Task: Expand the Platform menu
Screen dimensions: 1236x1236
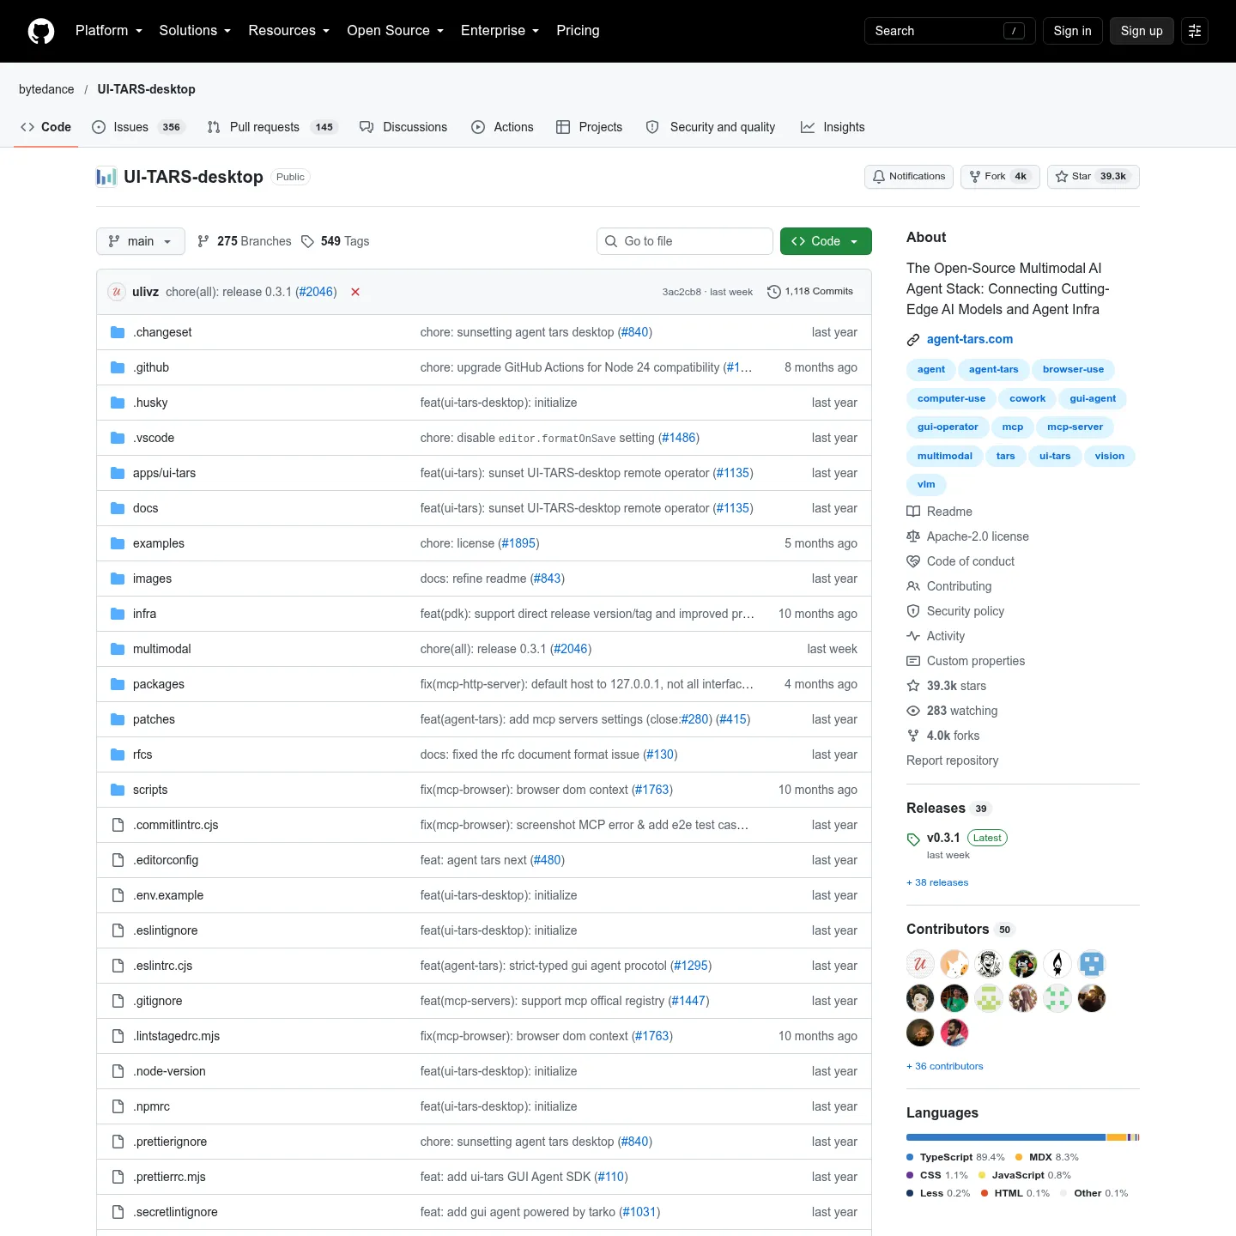Action: 109,31
